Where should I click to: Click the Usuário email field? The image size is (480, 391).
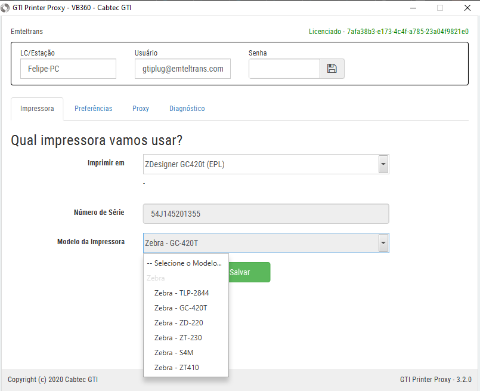click(x=182, y=69)
